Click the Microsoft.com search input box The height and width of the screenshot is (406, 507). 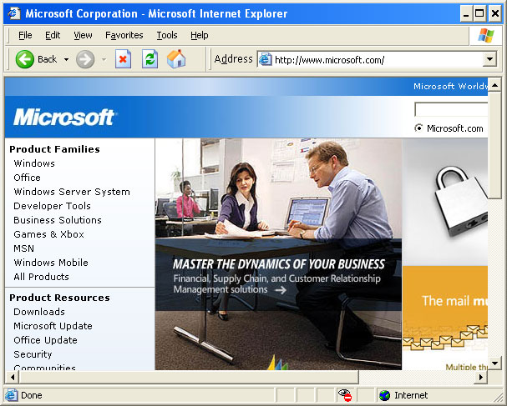(x=451, y=109)
